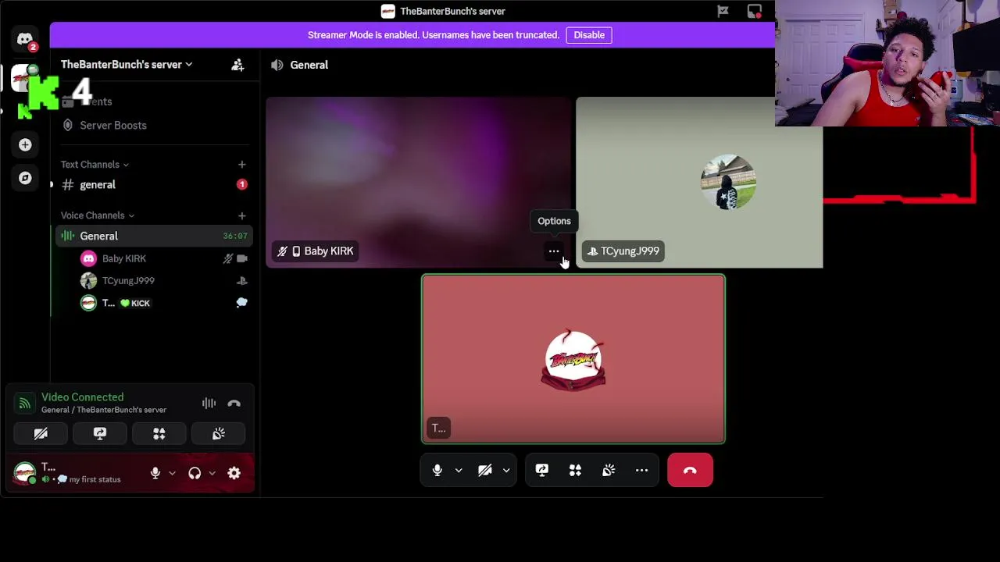1000x562 pixels.
Task: Open Baby KIRK video-on indicator in voice list
Action: coord(242,258)
